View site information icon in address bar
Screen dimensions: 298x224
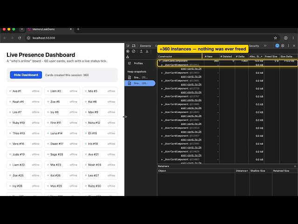[28, 38]
